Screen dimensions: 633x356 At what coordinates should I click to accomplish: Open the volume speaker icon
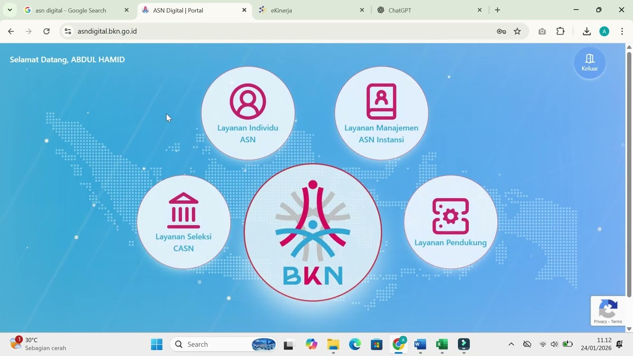pyautogui.click(x=554, y=344)
